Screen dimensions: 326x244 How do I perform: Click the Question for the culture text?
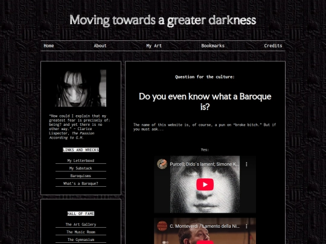click(x=205, y=77)
